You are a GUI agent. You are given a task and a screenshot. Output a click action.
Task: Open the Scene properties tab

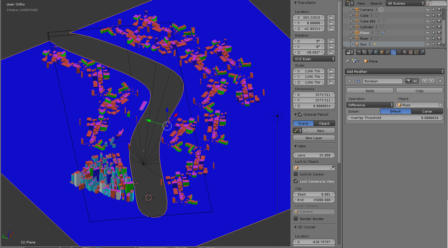(370, 52)
